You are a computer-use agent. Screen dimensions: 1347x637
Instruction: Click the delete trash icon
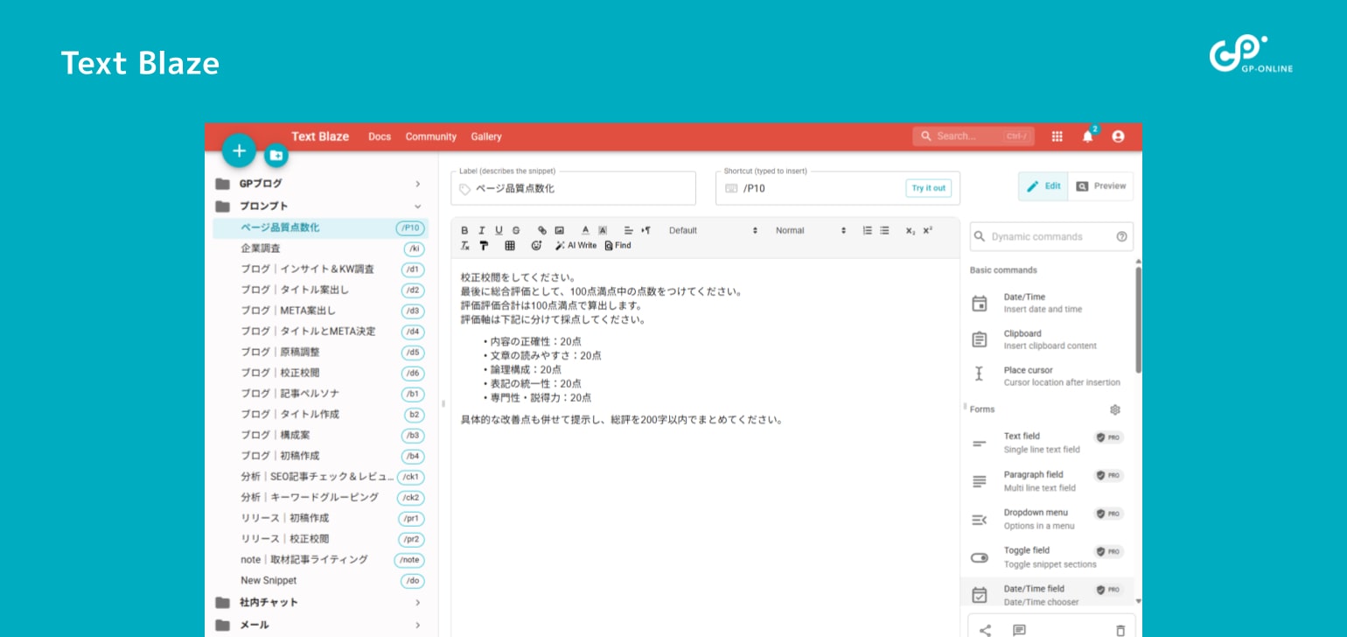[x=1120, y=630]
